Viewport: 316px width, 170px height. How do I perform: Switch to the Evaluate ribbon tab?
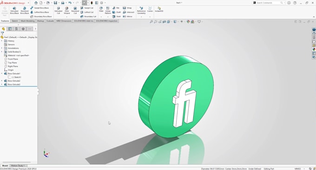(x=50, y=21)
